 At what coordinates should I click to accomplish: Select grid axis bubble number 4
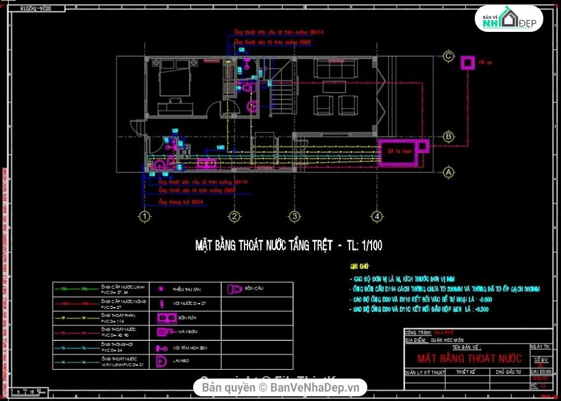point(376,217)
